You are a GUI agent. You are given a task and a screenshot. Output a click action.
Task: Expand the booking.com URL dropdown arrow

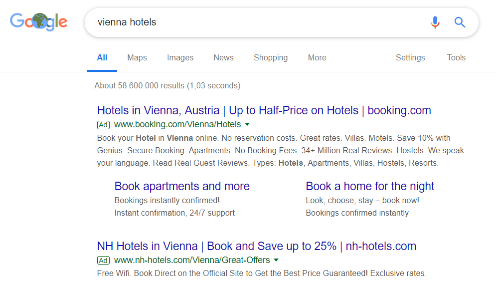(247, 124)
